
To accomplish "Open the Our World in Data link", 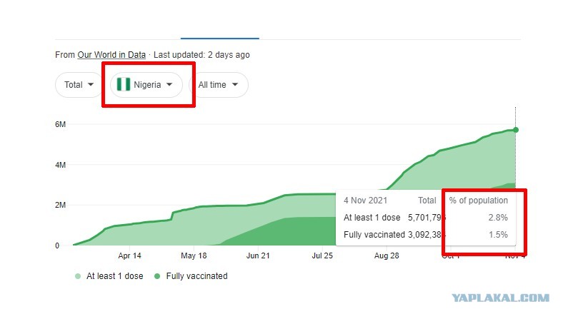I will click(x=111, y=55).
